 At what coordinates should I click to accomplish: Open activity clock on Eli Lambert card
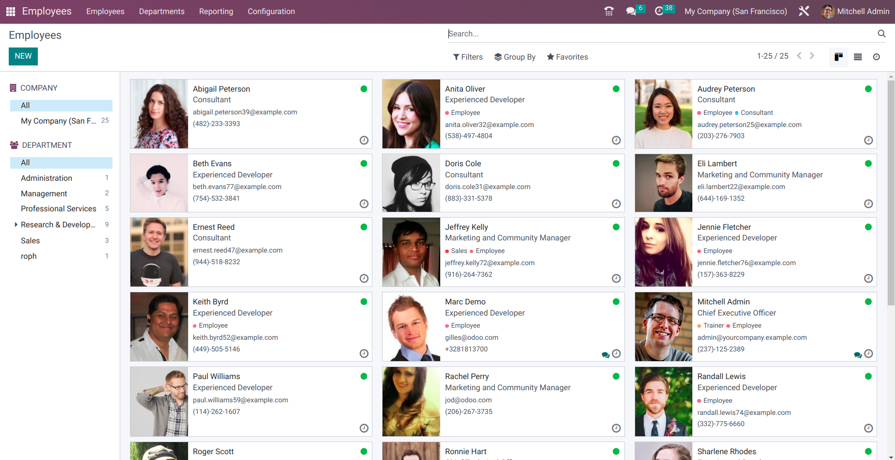tap(868, 204)
